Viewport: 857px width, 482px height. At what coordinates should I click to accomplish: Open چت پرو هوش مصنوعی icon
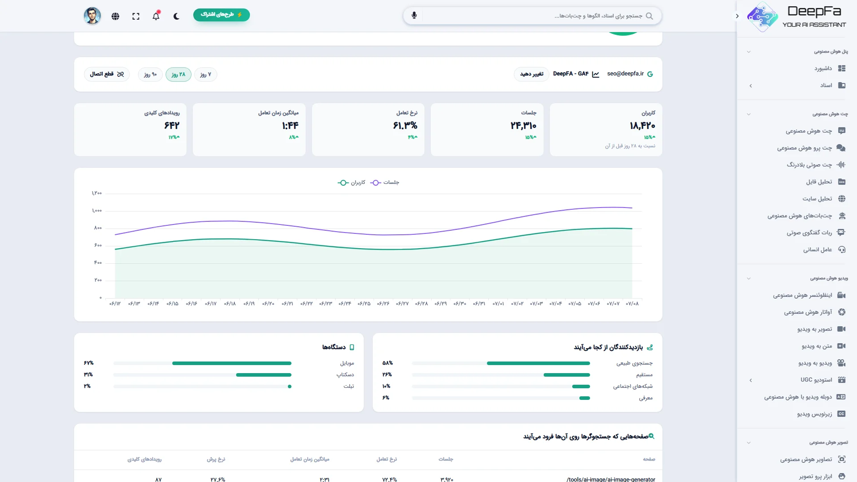coord(841,148)
